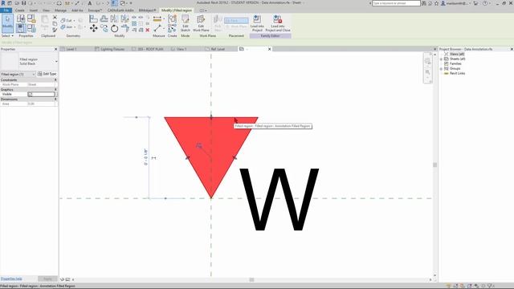Click the red Delete icon in Modify panel
The height and width of the screenshot is (289, 514).
(148, 30)
